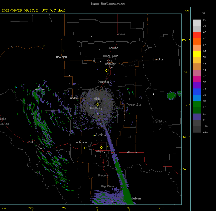Screen dimensions: 216x211
Task: Click the RockyMH town label
Action: 61,57
